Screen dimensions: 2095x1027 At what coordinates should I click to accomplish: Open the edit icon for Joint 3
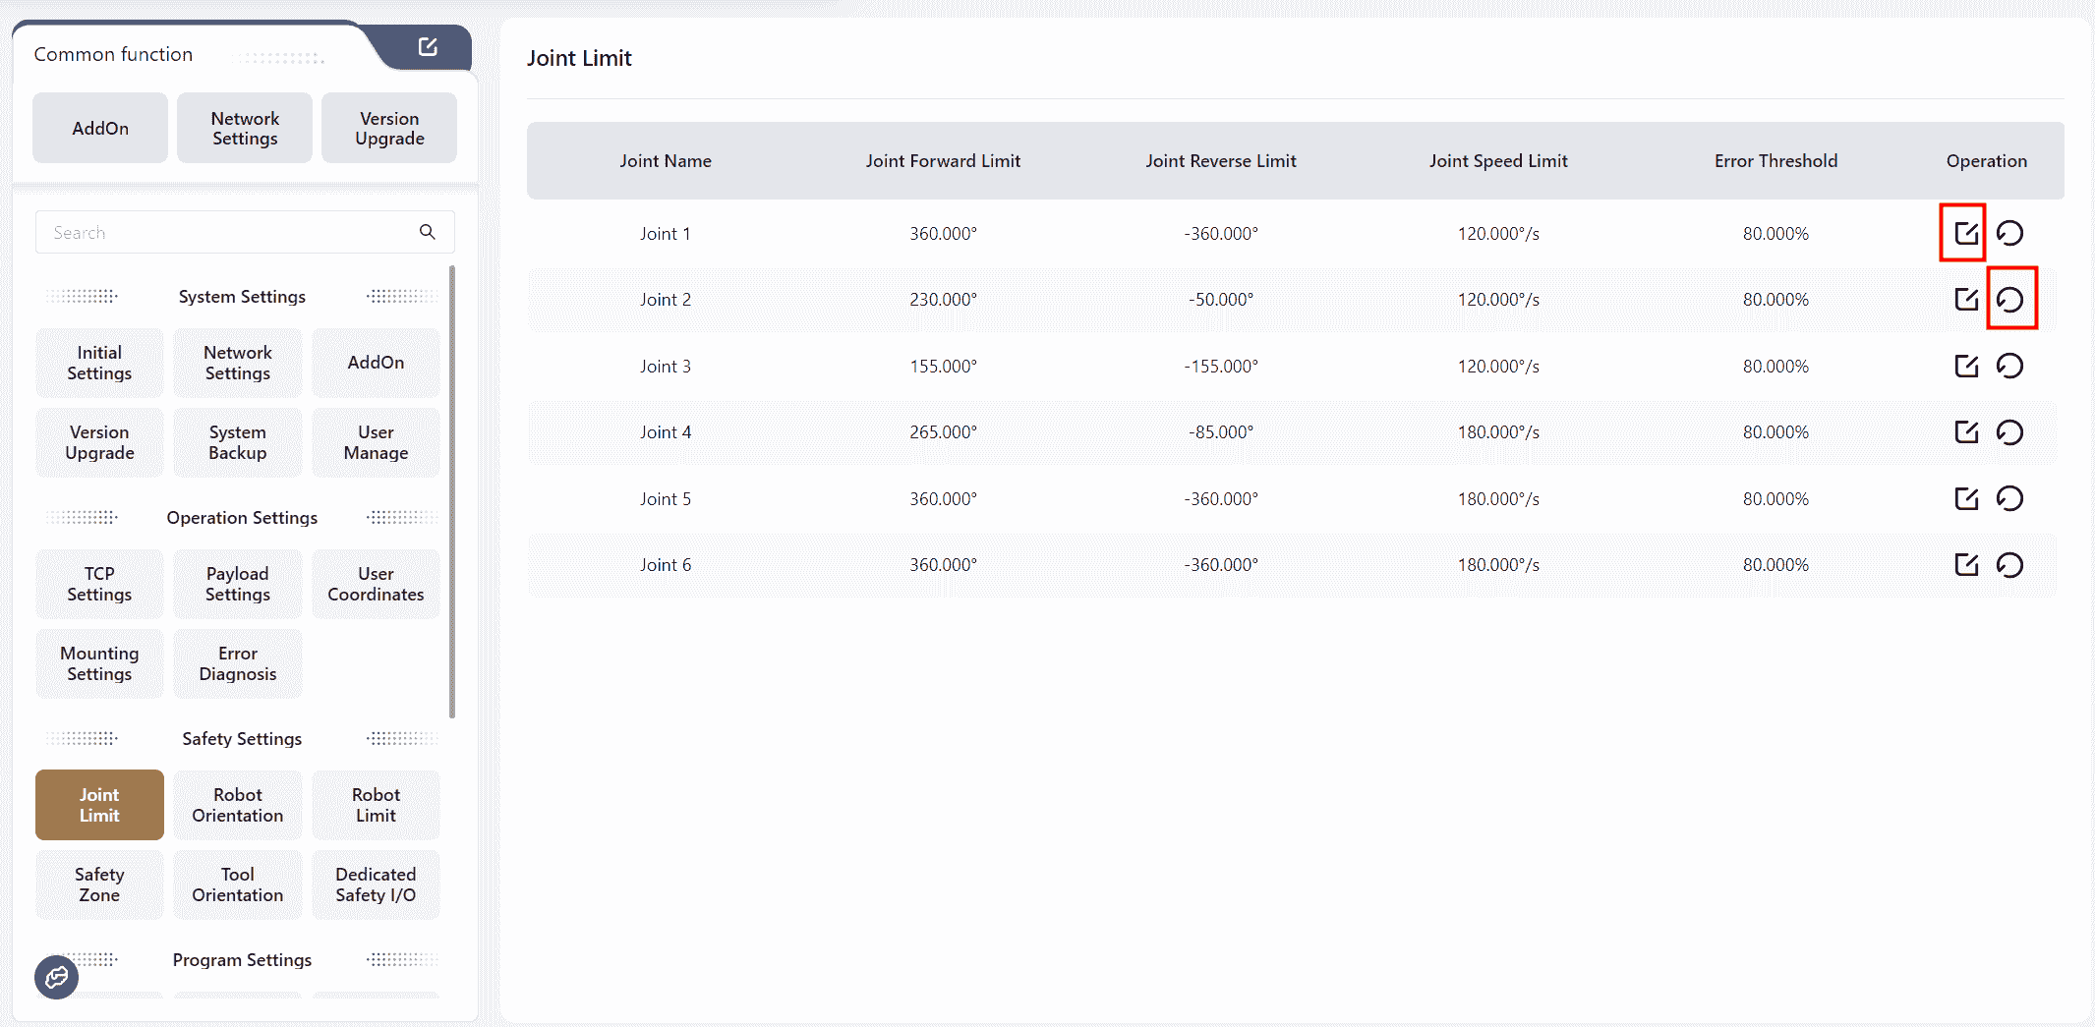pyautogui.click(x=1965, y=366)
